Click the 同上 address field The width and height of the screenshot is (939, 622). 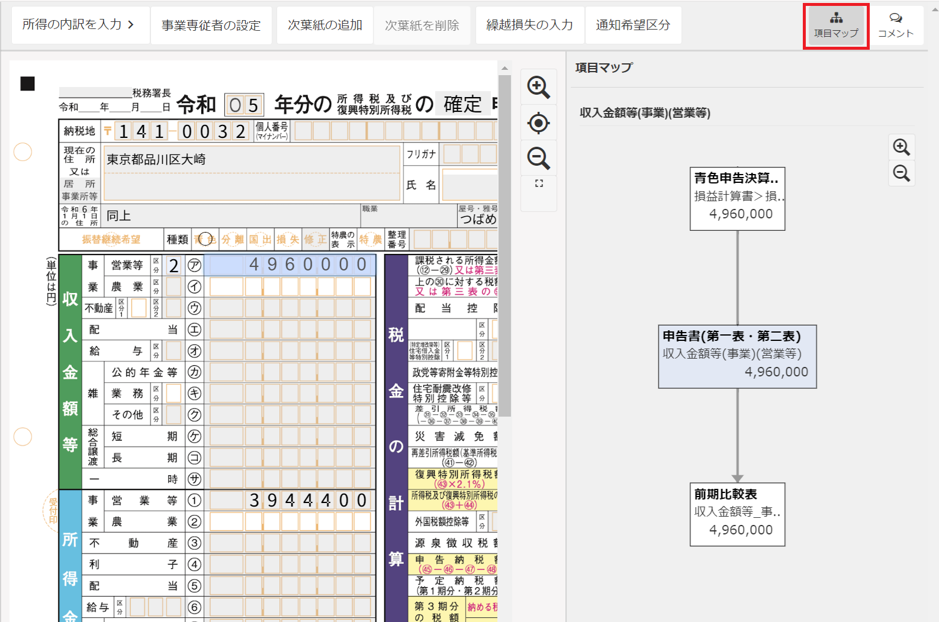pyautogui.click(x=231, y=216)
